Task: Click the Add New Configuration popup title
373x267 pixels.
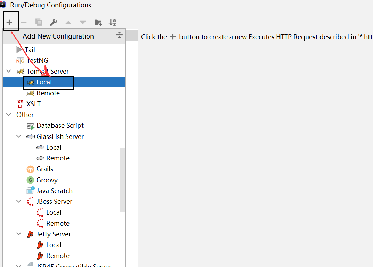Action: point(58,36)
